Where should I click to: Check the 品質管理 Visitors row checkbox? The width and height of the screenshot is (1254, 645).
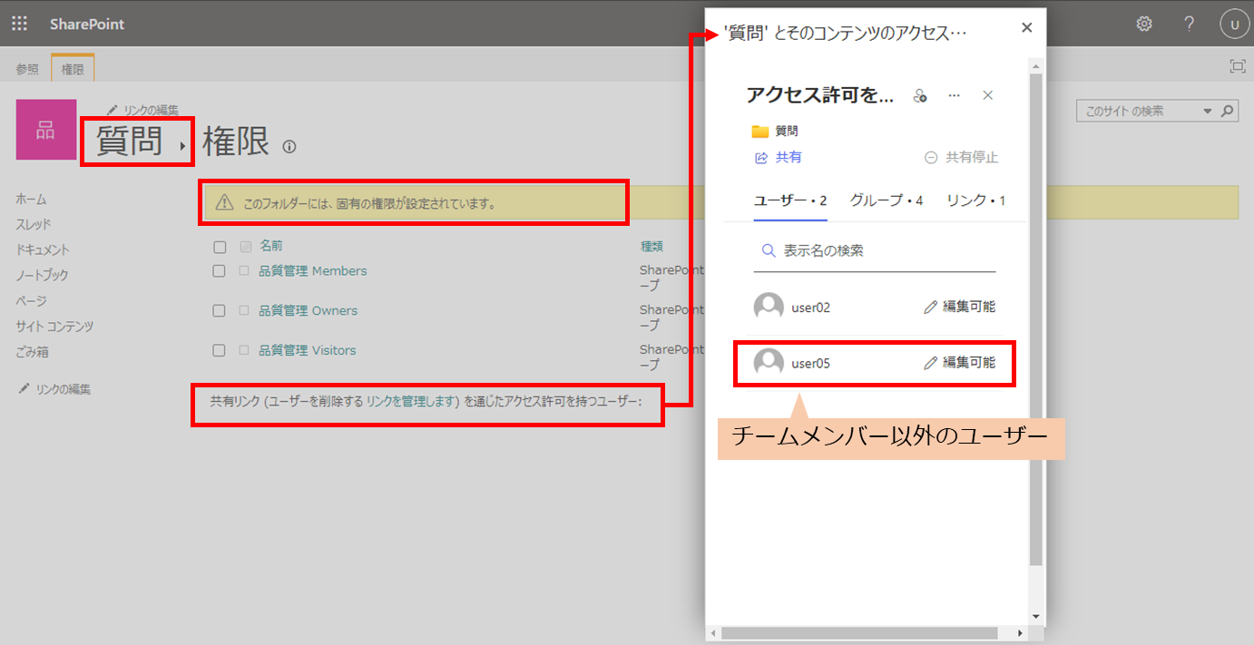[219, 351]
